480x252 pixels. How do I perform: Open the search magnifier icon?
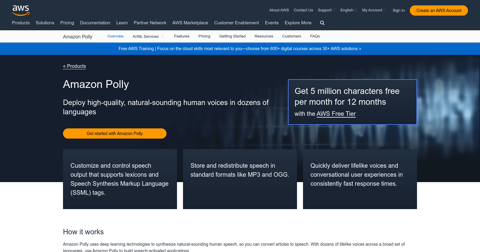pos(322,23)
